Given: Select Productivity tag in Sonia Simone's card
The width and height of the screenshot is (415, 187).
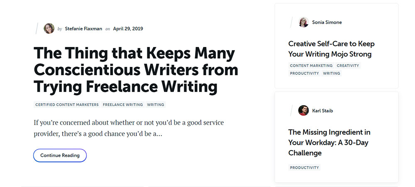Looking at the screenshot, I should (x=304, y=74).
